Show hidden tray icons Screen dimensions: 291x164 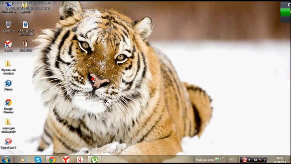point(269,160)
